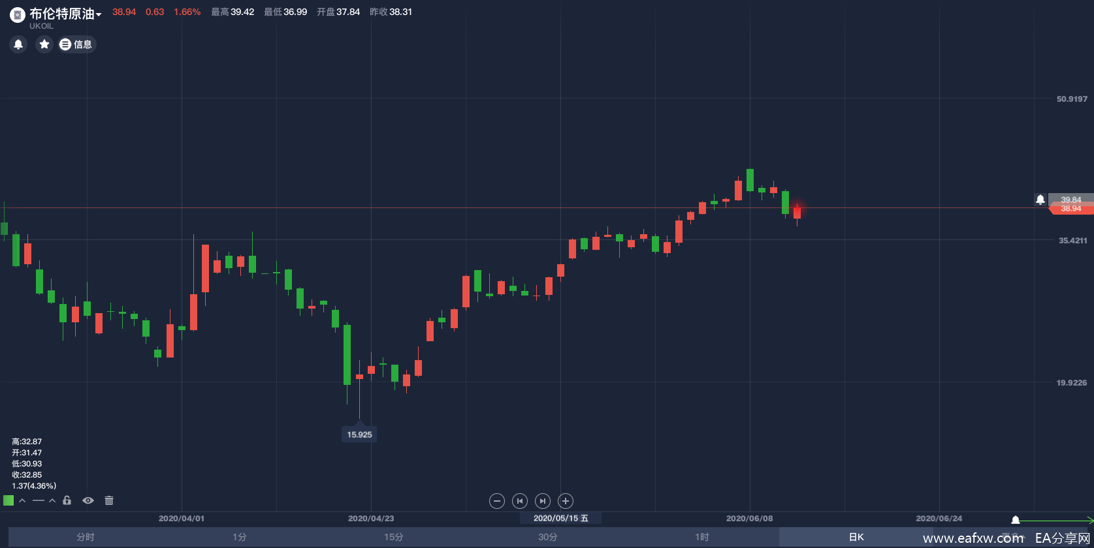Open the 信息 info button
The width and height of the screenshot is (1094, 548).
(77, 44)
